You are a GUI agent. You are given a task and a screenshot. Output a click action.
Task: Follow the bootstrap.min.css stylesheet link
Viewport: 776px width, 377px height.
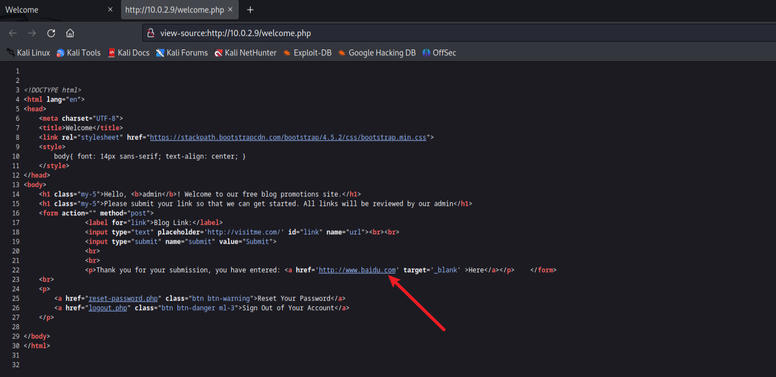288,137
